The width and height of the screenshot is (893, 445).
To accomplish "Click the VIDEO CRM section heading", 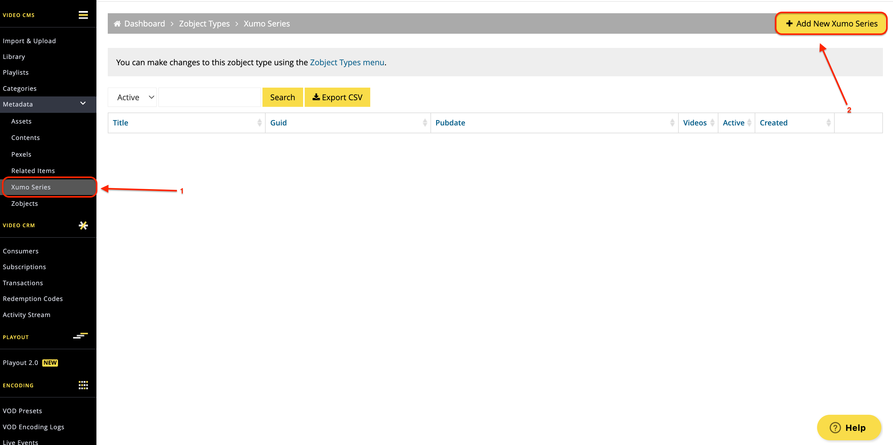I will [x=19, y=225].
